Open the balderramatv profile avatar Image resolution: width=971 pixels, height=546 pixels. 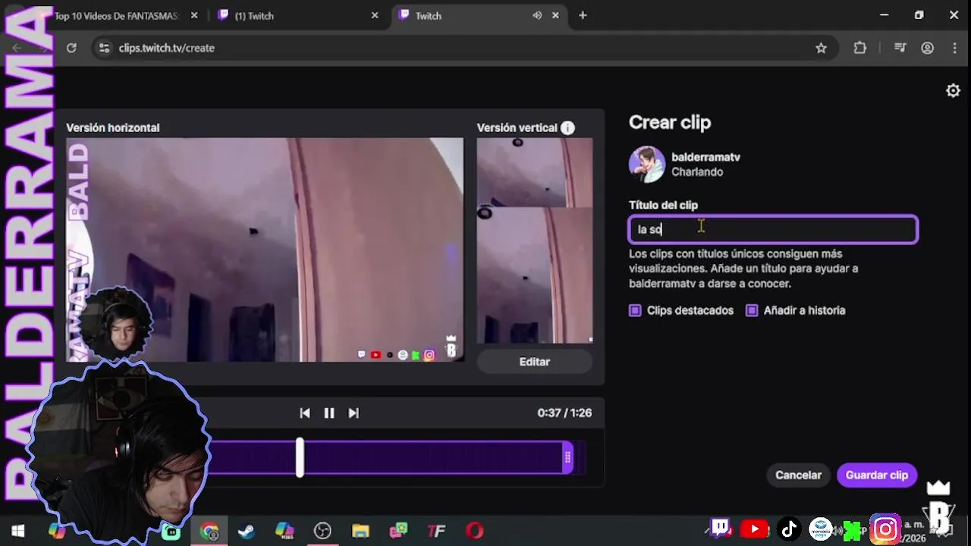coord(647,165)
